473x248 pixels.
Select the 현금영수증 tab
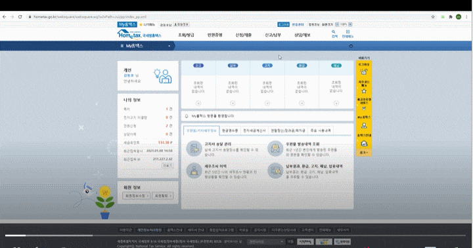(x=230, y=131)
